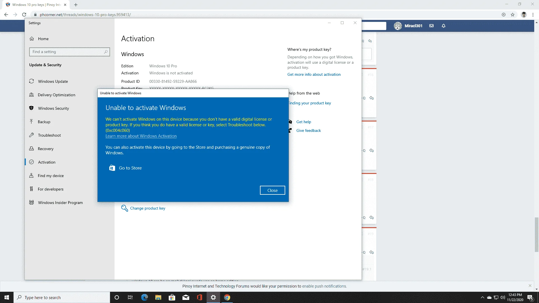Open File Explorer from taskbar
The width and height of the screenshot is (539, 303).
pyautogui.click(x=158, y=297)
